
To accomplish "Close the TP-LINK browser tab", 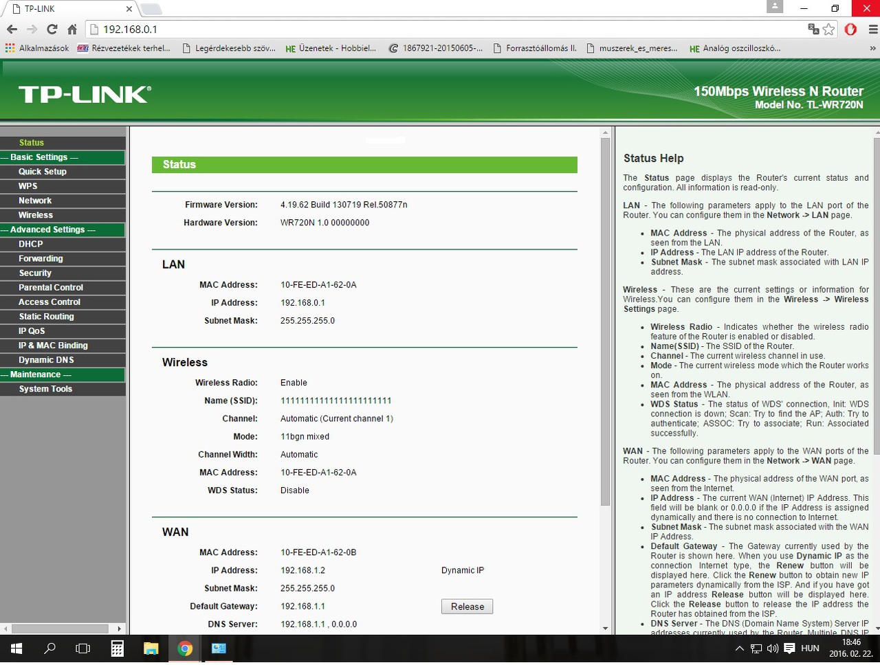I will (129, 9).
